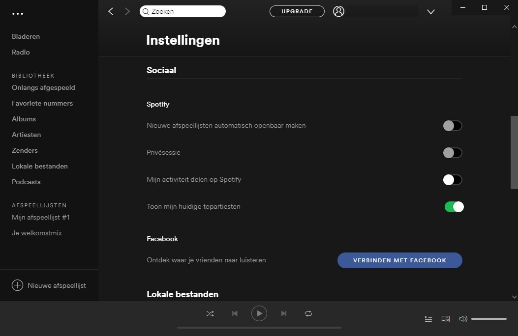This screenshot has height=336, width=518.
Task: Open Bladeren in the sidebar
Action: click(x=26, y=36)
